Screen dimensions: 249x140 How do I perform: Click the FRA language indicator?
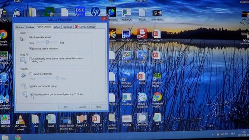pos(233,134)
